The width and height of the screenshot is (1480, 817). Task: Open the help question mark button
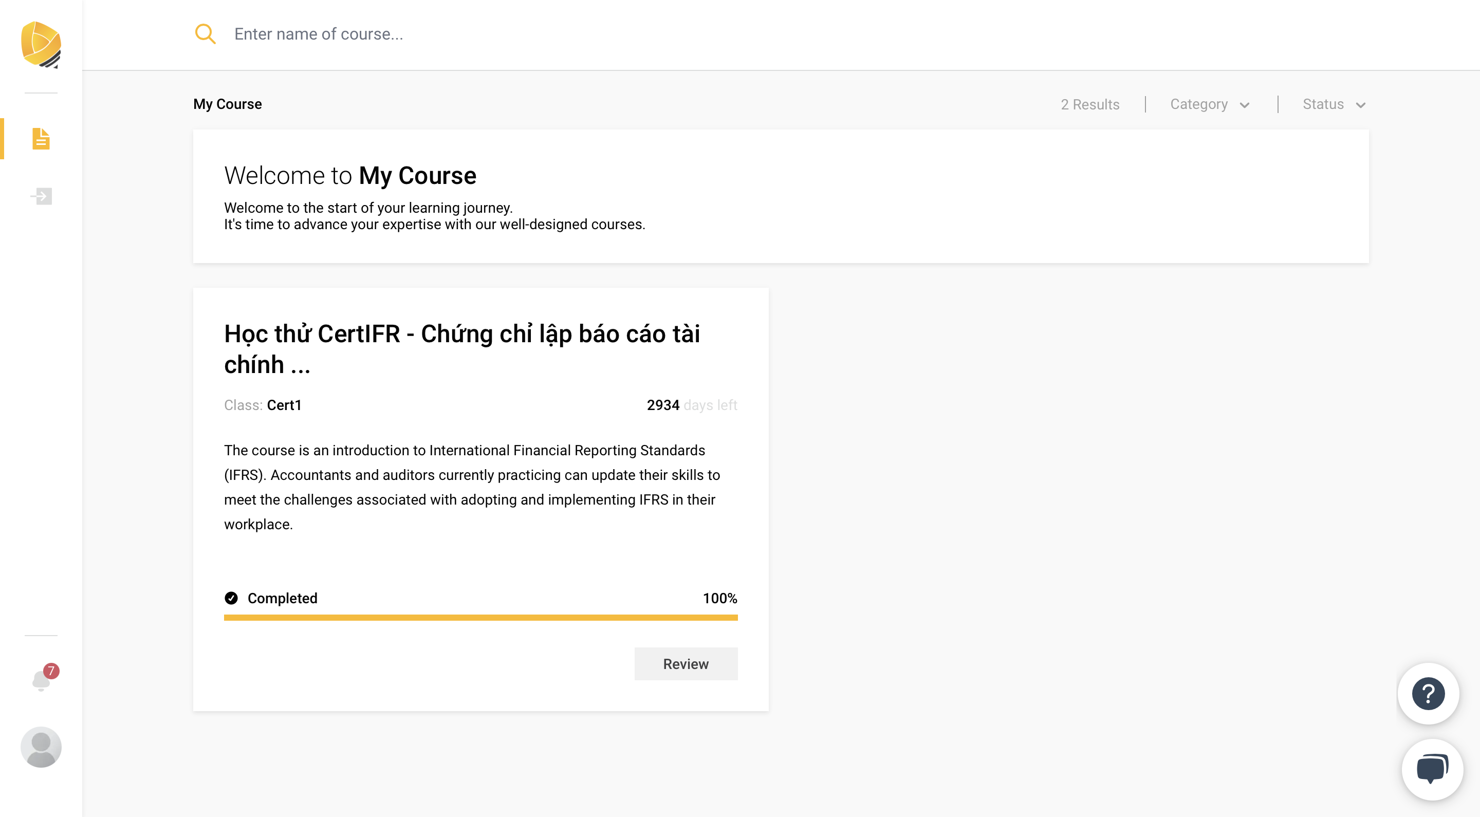1428,694
